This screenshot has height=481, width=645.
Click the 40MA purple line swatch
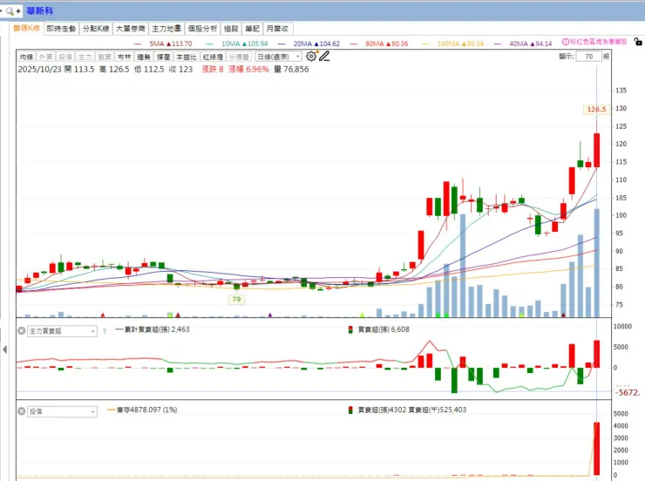click(x=498, y=44)
